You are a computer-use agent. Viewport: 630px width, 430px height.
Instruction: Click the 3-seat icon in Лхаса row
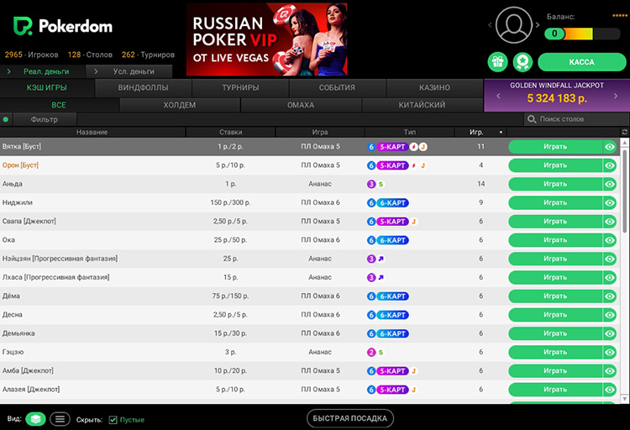coord(370,278)
